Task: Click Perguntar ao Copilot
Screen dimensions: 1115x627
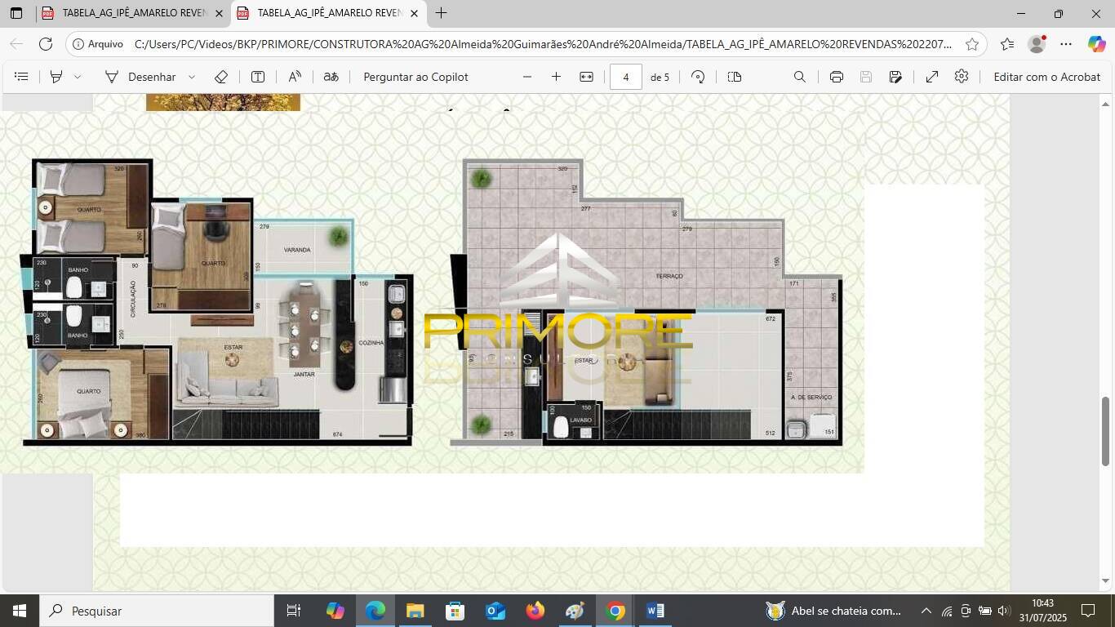Action: [x=415, y=77]
